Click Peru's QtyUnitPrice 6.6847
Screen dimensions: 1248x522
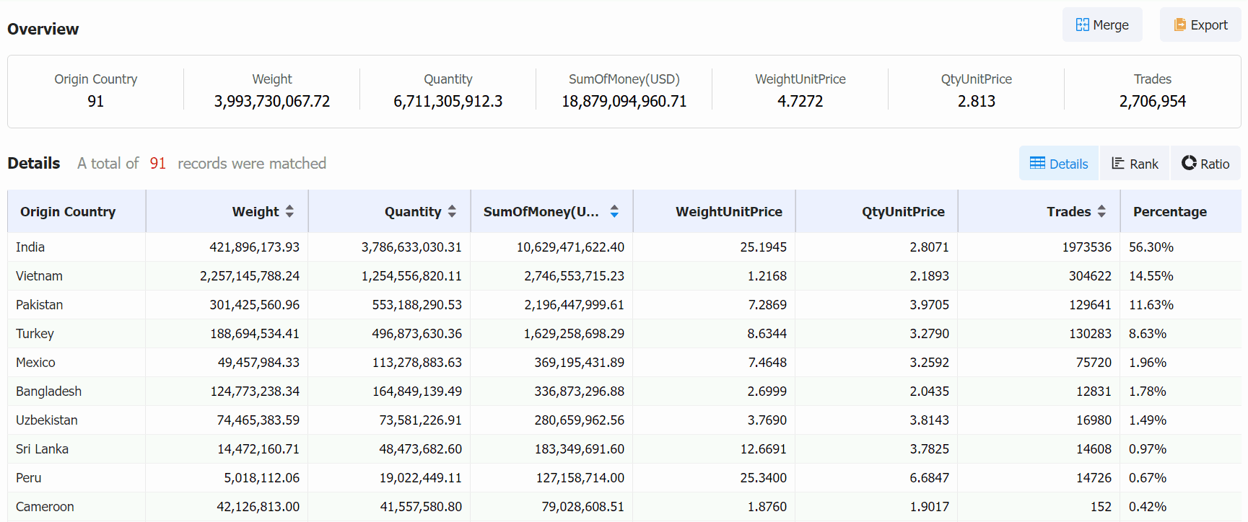929,478
